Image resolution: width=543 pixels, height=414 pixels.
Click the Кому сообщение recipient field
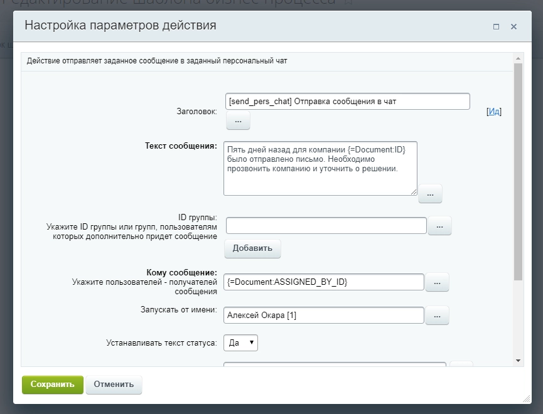click(x=323, y=282)
